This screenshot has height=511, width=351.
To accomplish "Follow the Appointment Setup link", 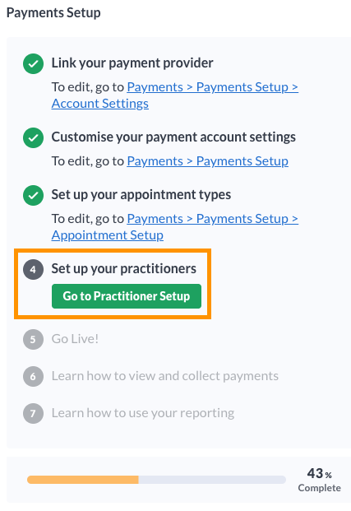I will tap(108, 235).
